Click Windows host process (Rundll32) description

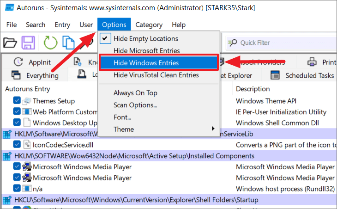pos(285,189)
